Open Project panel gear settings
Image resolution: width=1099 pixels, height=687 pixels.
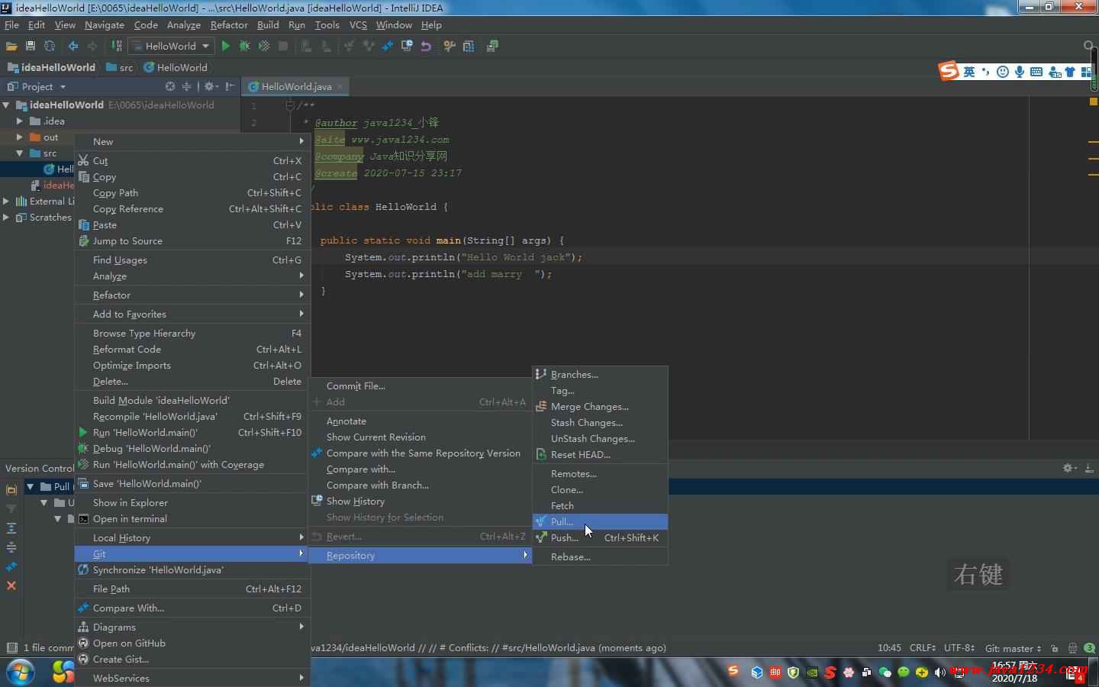211,86
